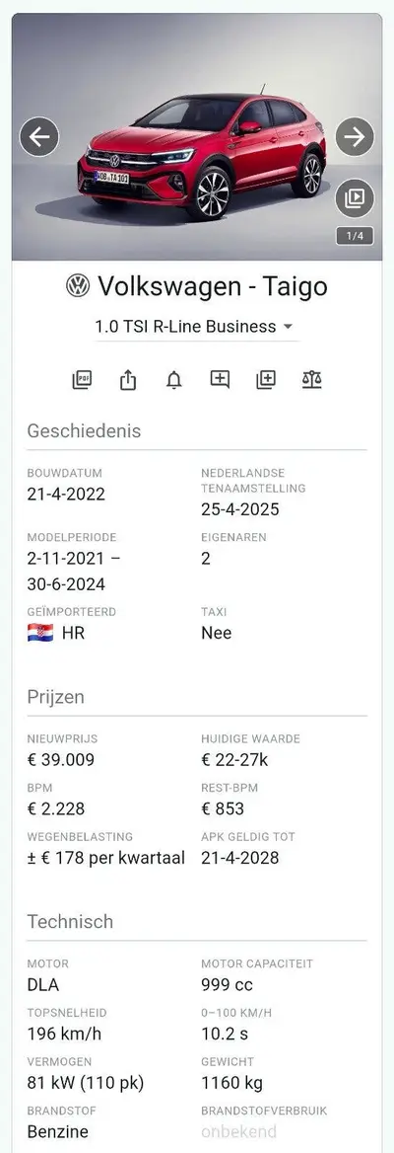Click the Volkswagen - Taigo title
The width and height of the screenshot is (394, 1153).
[x=213, y=286]
